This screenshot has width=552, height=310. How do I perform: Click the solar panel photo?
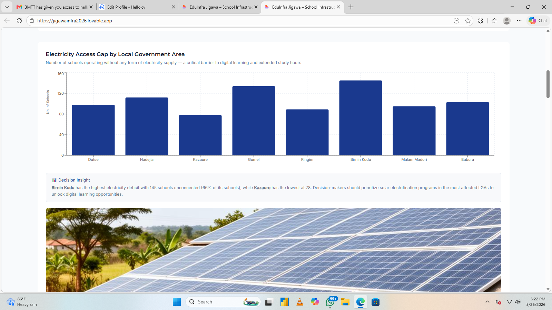pyautogui.click(x=273, y=250)
